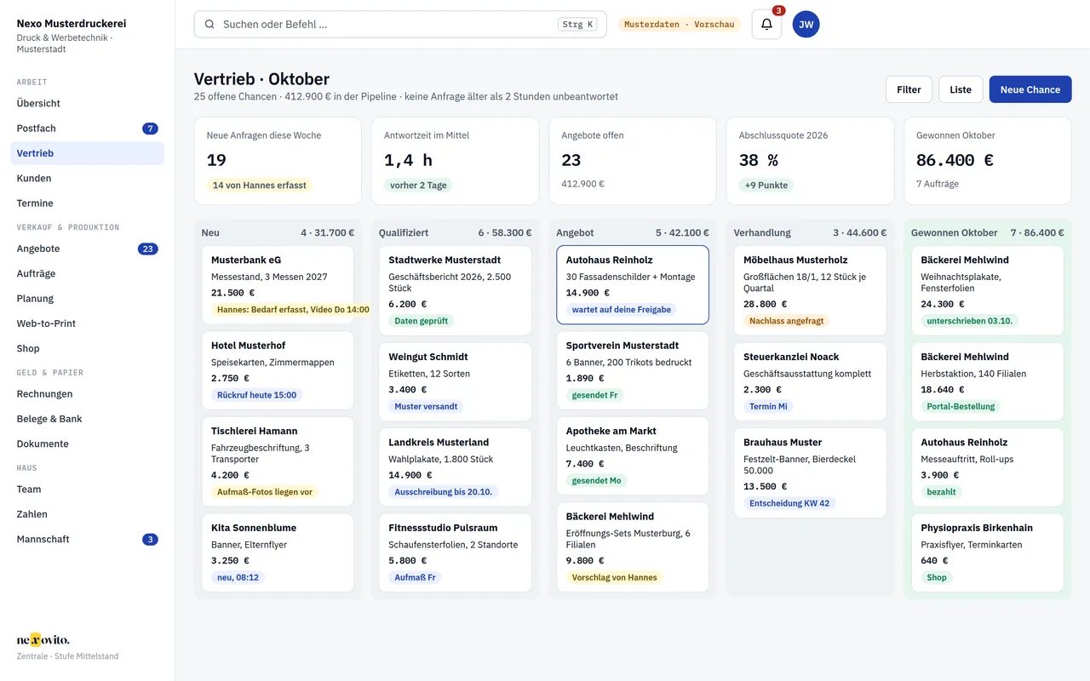Screen dimensions: 1090x681
Task: Go to Angebote in the sidebar
Action: [87, 249]
